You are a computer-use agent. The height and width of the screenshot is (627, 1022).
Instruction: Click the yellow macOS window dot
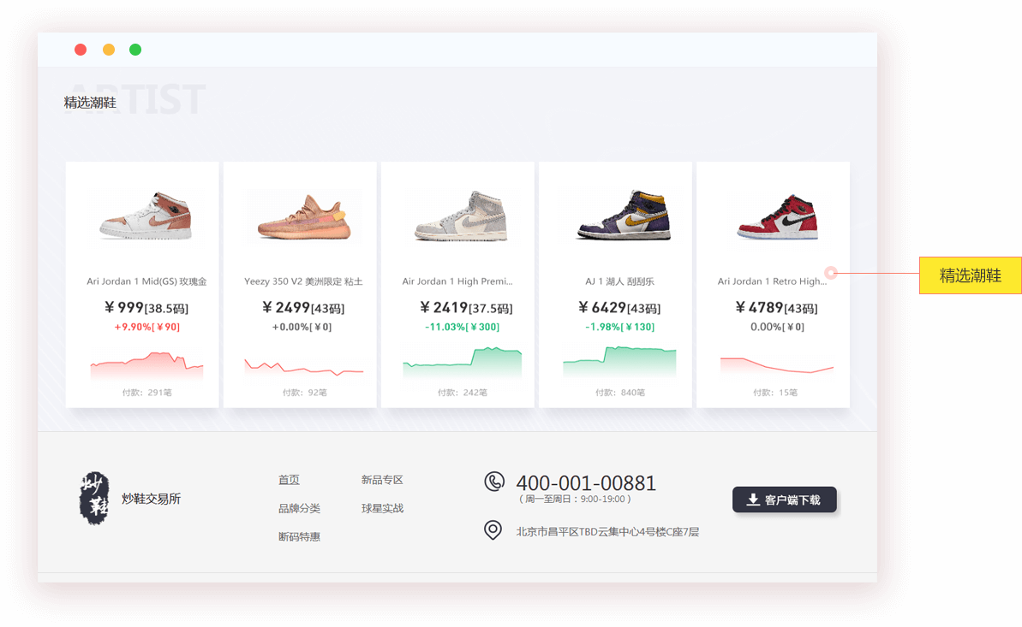[109, 50]
